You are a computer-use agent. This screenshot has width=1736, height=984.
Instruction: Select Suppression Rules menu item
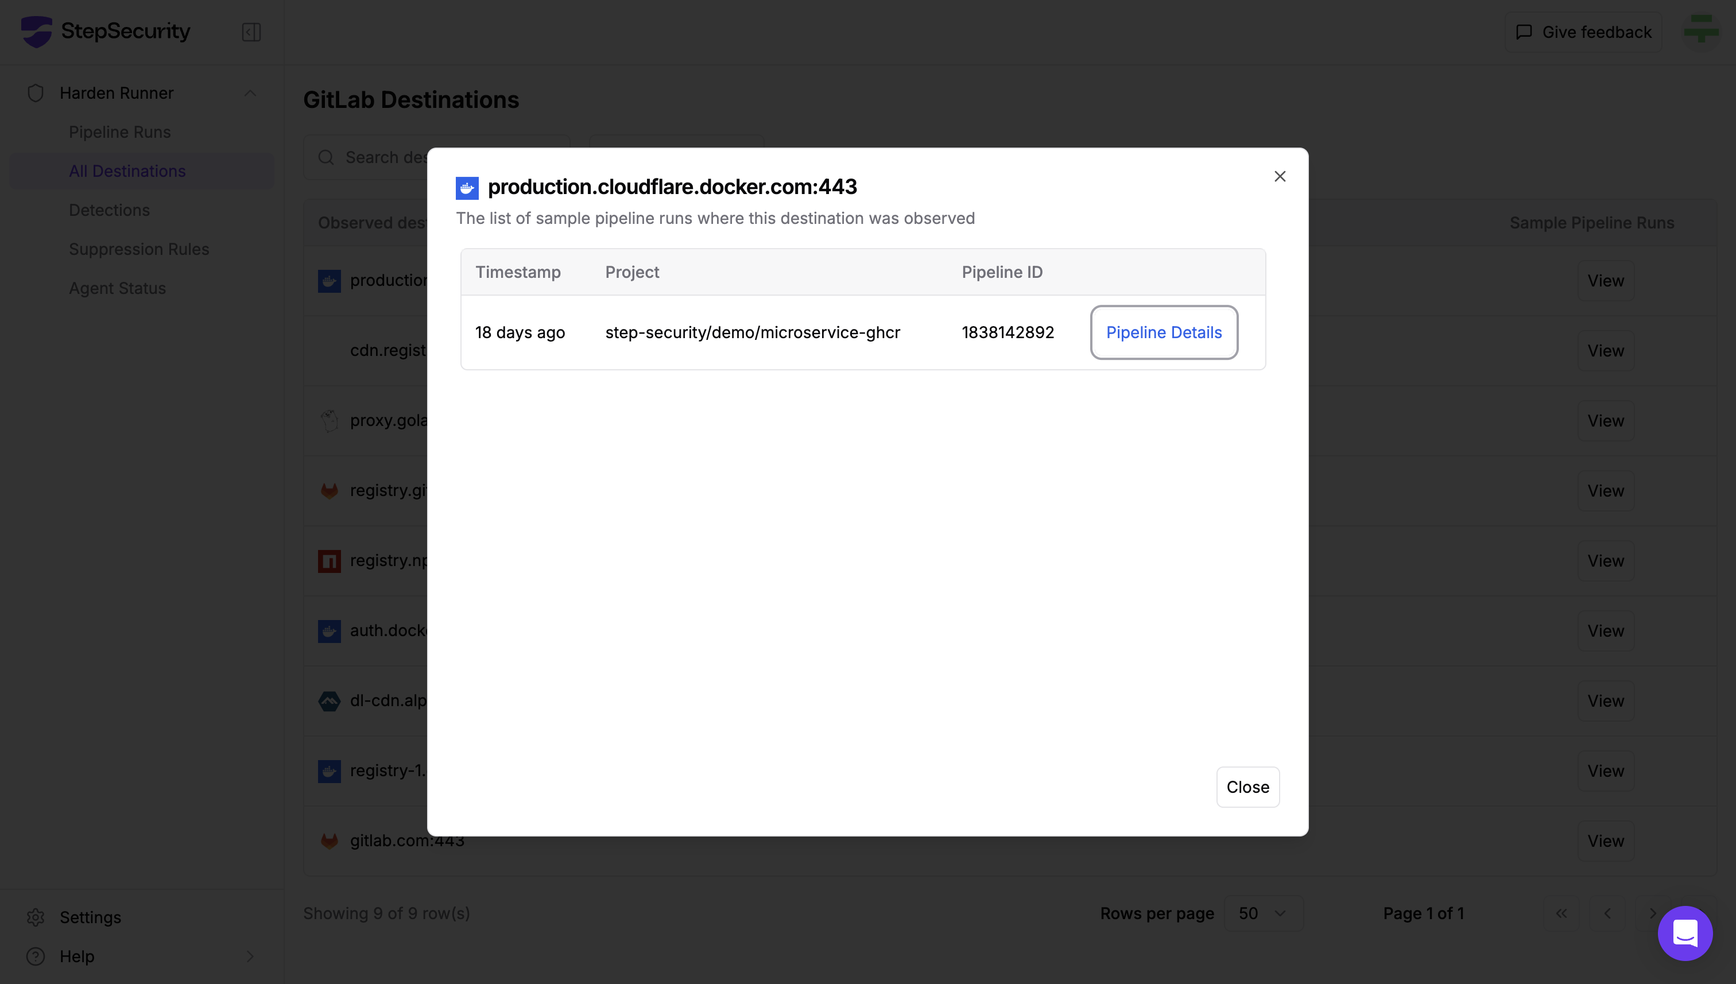point(139,249)
